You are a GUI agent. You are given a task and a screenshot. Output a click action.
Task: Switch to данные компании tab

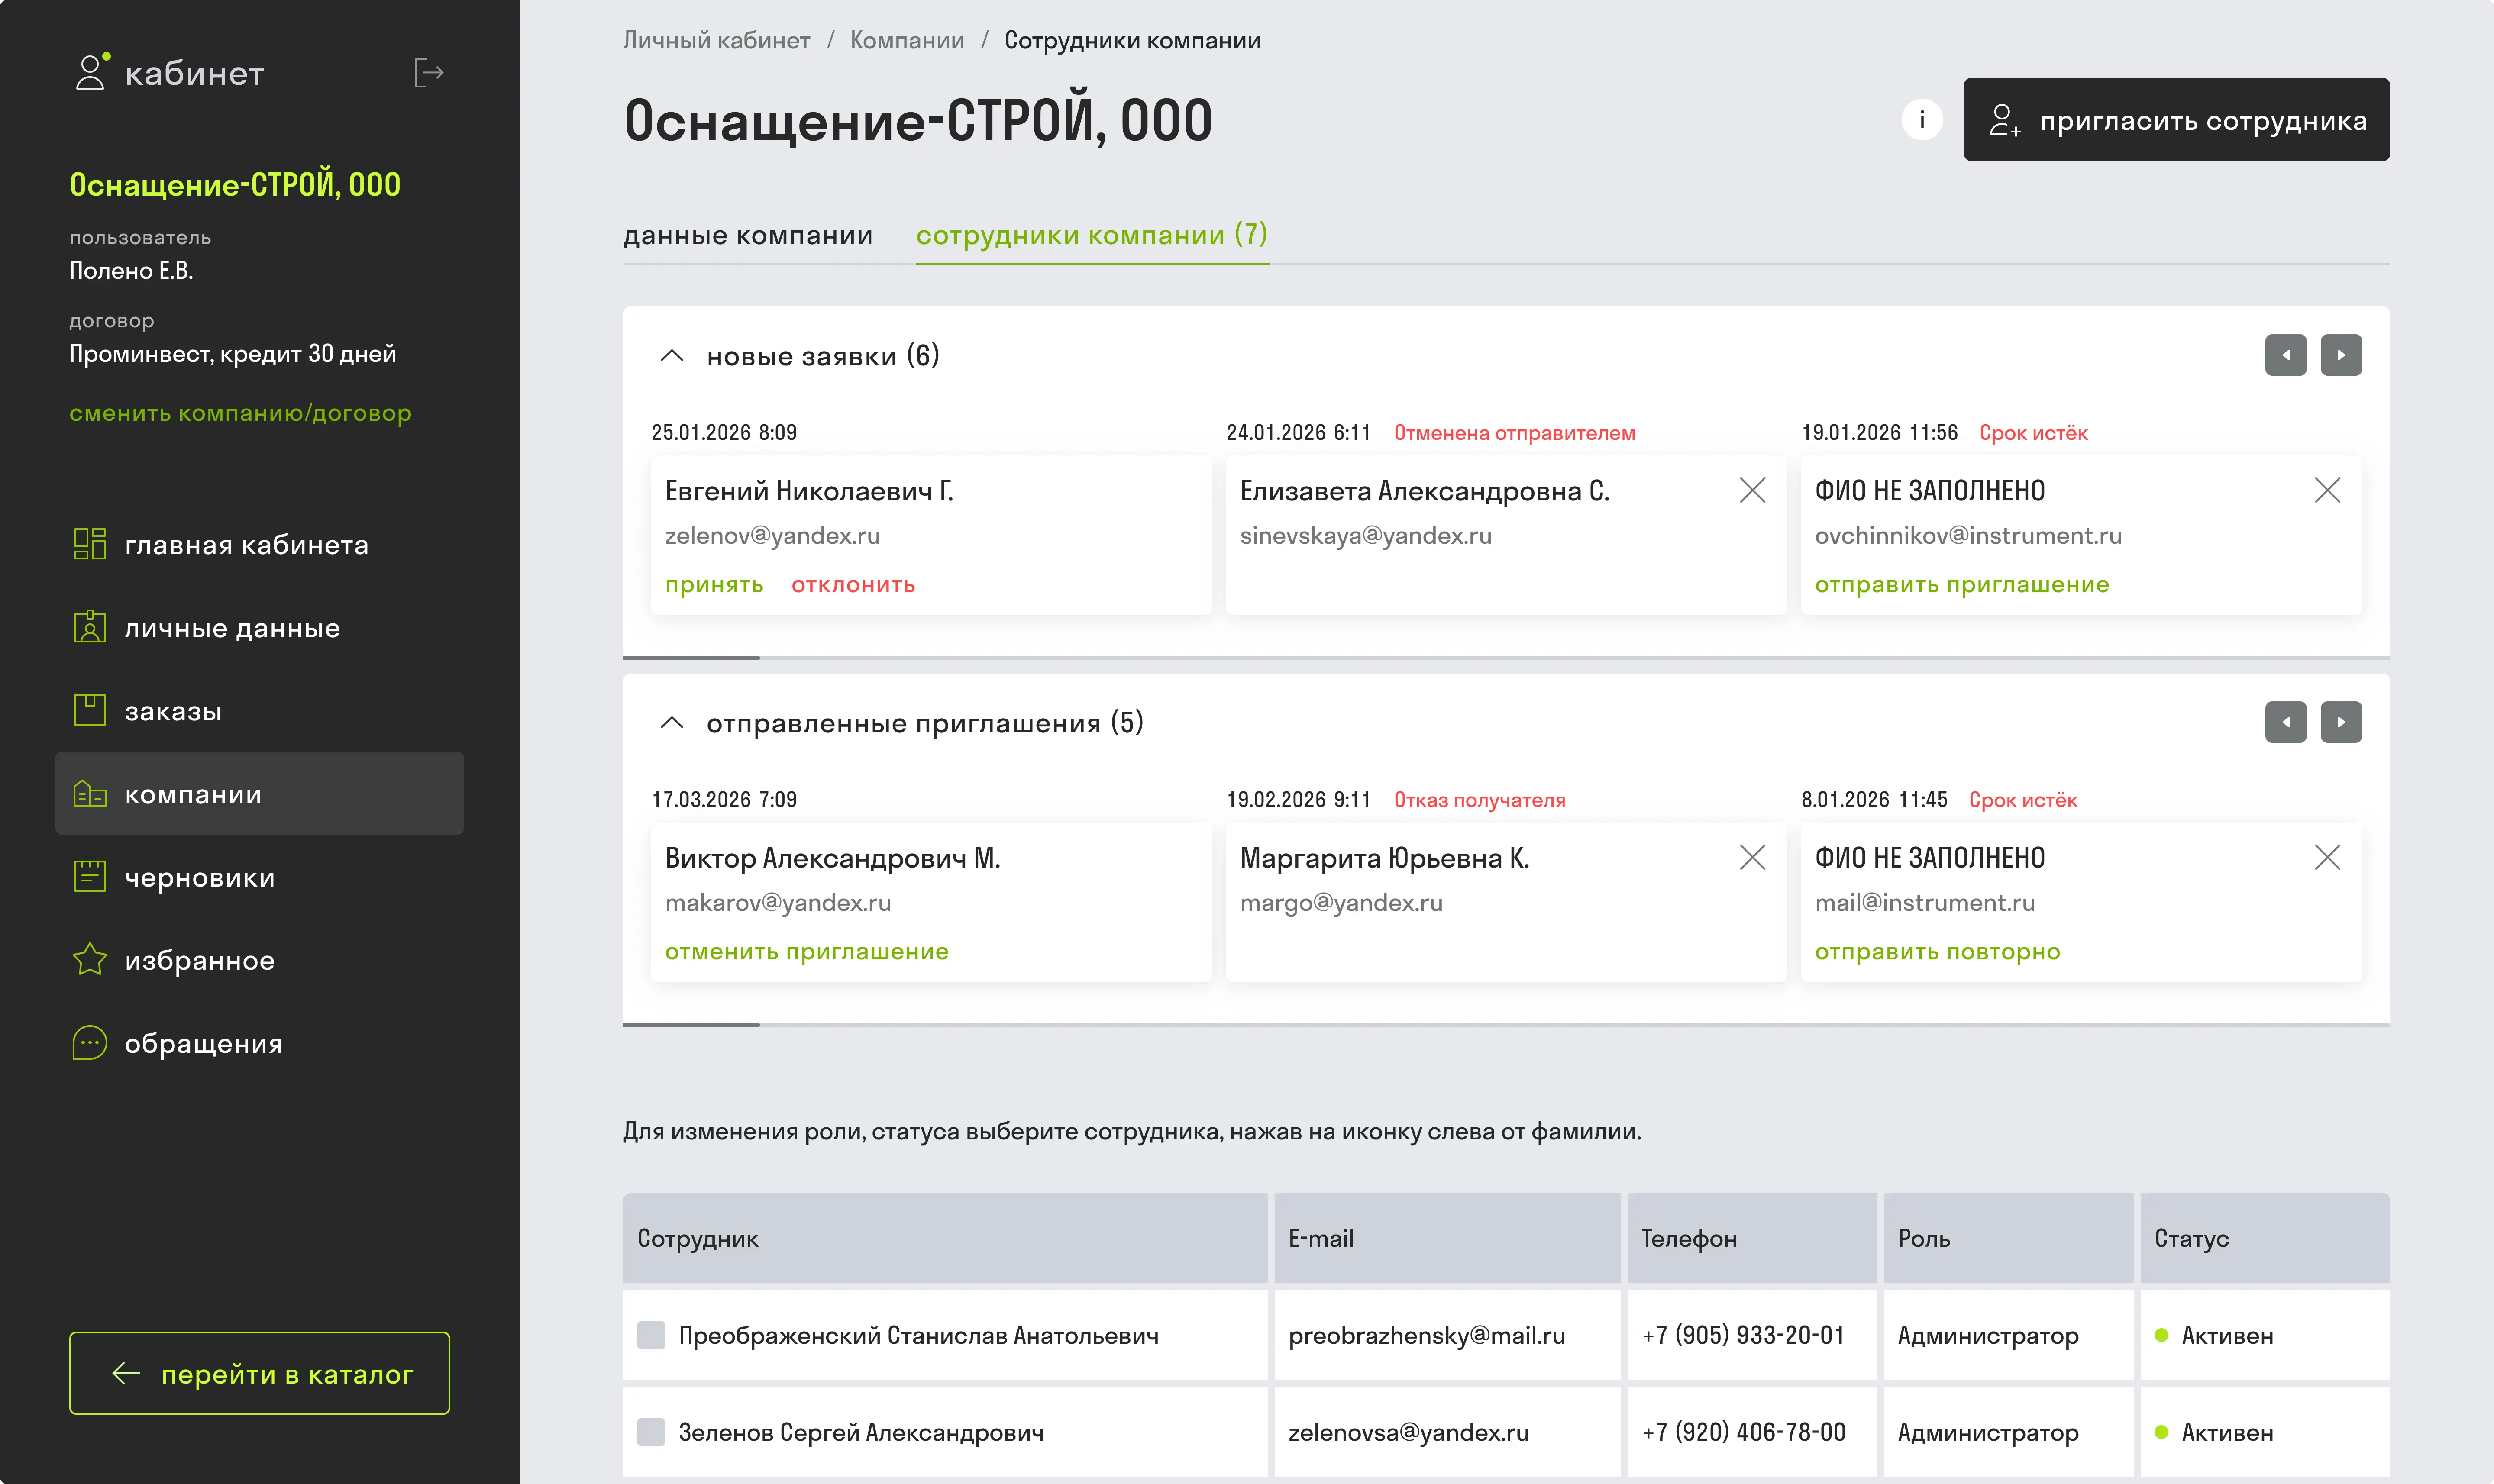coord(748,235)
